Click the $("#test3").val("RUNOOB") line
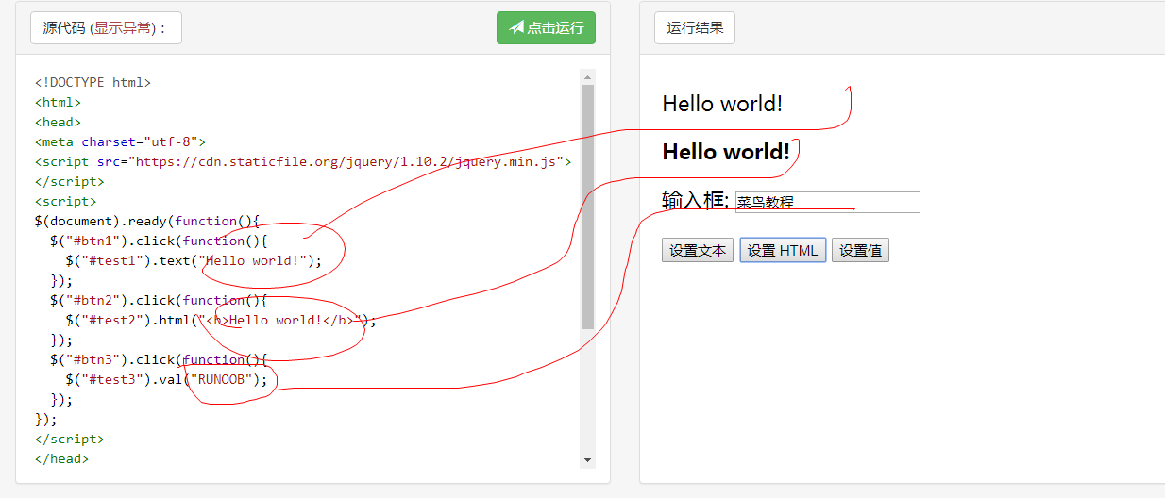The width and height of the screenshot is (1165, 498). [166, 379]
